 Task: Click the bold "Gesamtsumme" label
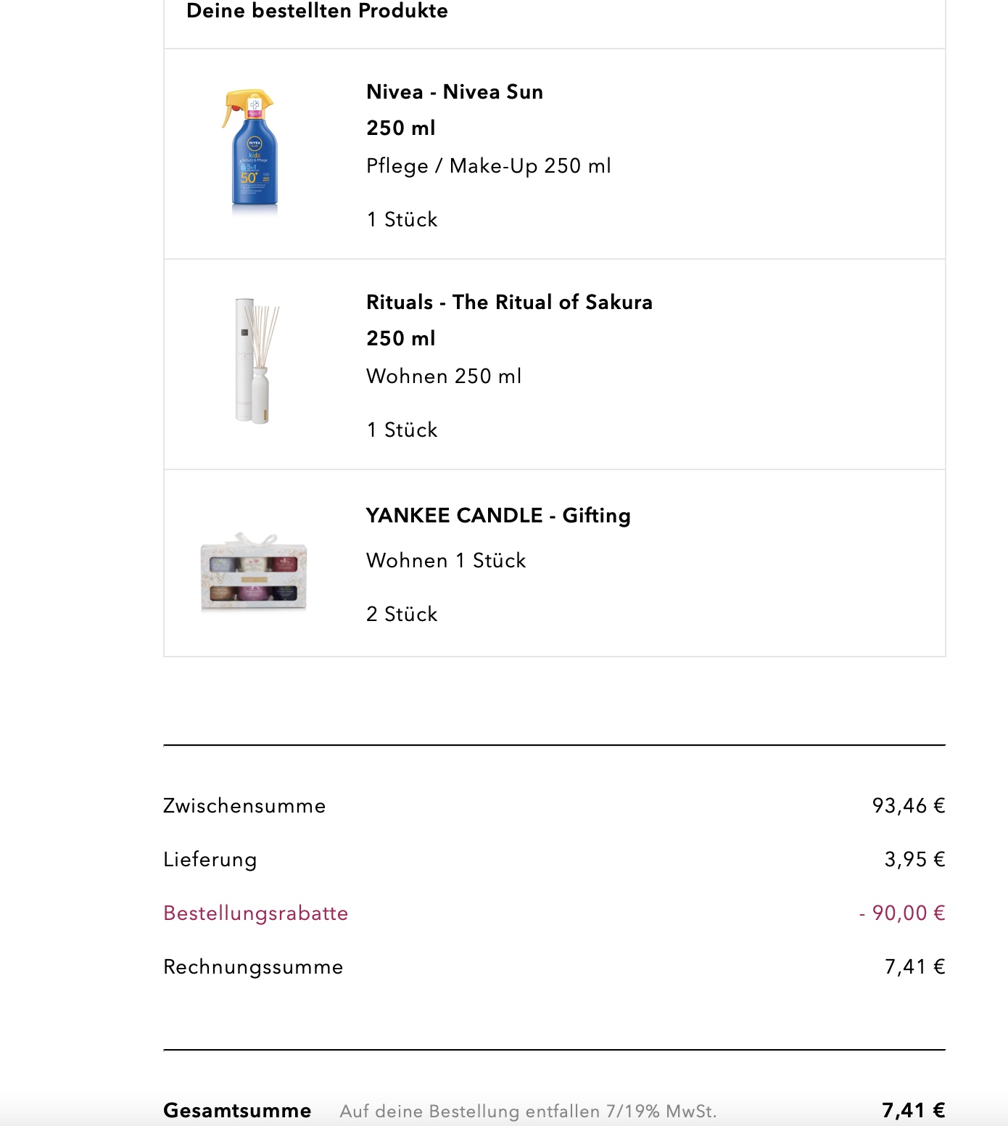237,1111
